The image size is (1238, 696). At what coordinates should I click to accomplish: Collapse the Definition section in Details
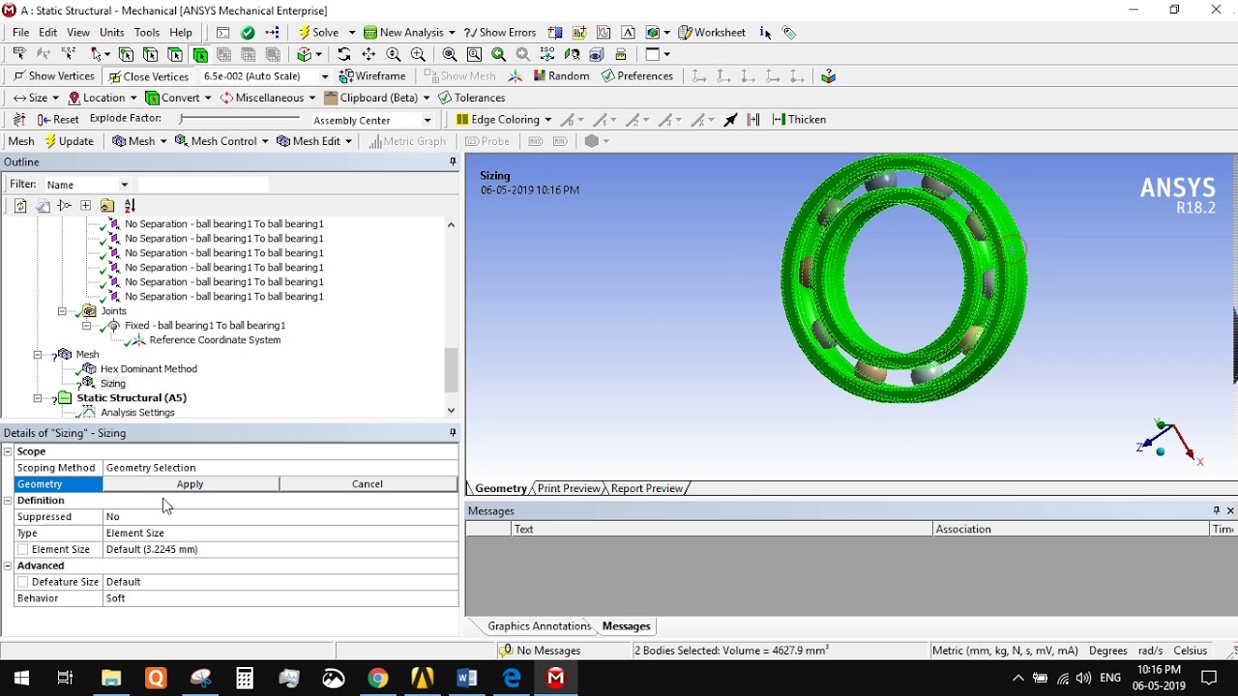[8, 500]
